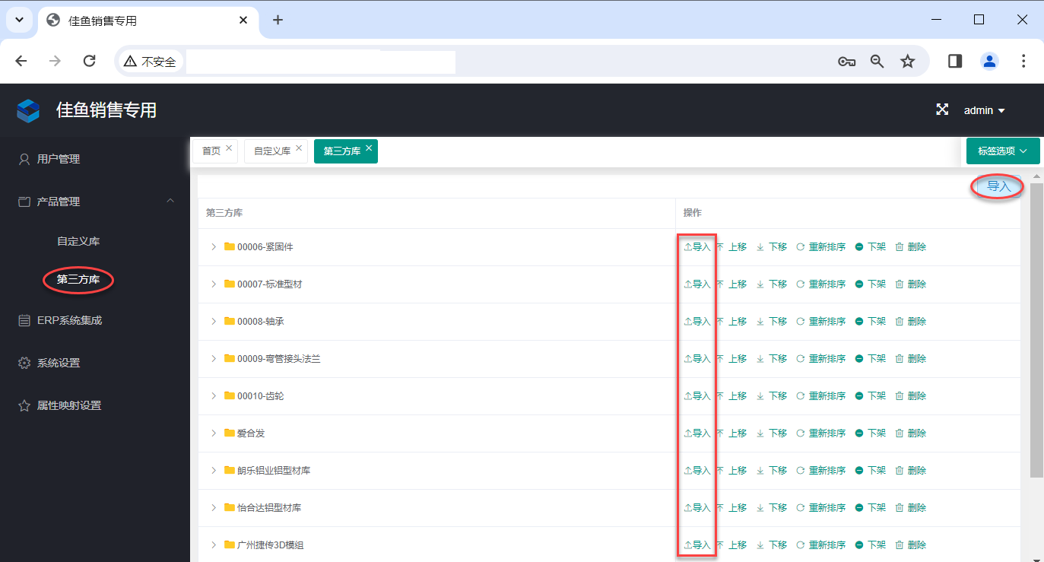Screen dimensions: 1044x562
Task: Move 00008-轴承 down using 下移
Action: click(772, 322)
